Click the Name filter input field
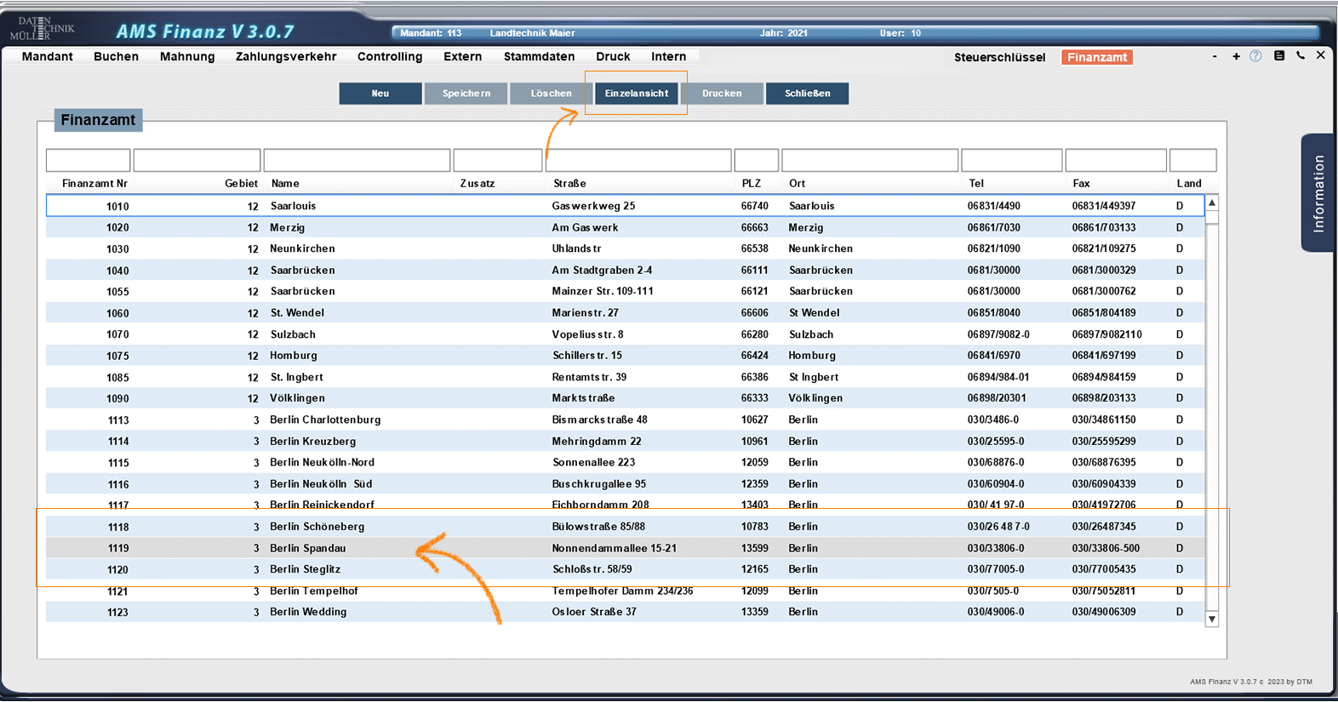This screenshot has height=702, width=1338. click(357, 160)
